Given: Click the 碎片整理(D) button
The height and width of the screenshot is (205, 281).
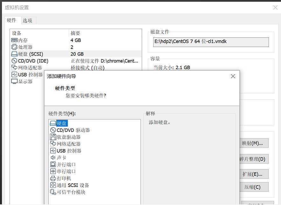Looking at the screenshot, I should click(254, 159).
